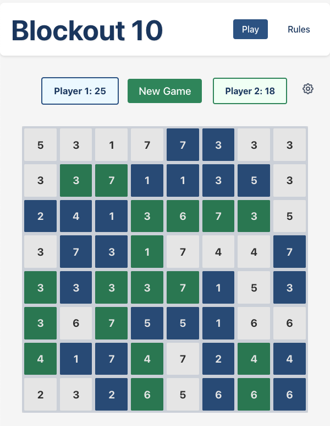Open the Rules tab
The image size is (330, 426).
click(299, 29)
